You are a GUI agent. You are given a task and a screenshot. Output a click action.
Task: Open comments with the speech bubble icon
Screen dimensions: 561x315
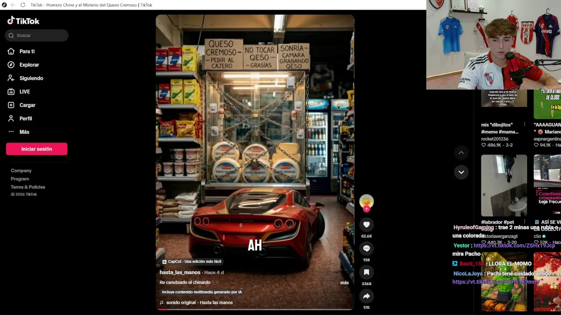366,248
